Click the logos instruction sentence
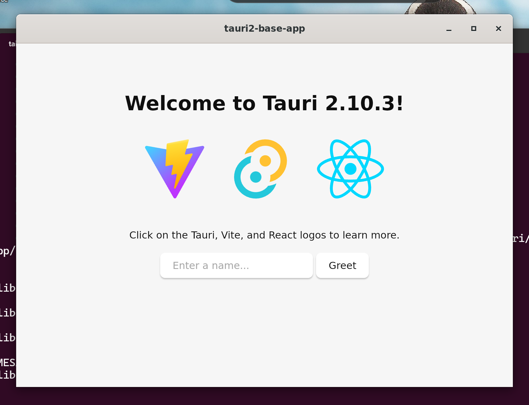529x405 pixels. coord(264,235)
